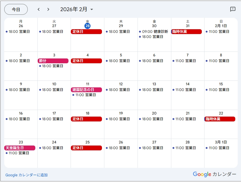This screenshot has height=182, width=241.
Task: Open the 建国記念の日 event
Action: pyautogui.click(x=87, y=90)
